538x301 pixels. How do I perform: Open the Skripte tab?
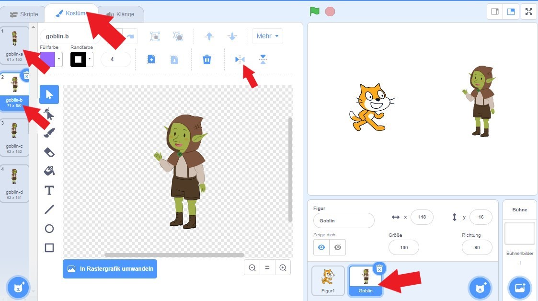tap(23, 14)
